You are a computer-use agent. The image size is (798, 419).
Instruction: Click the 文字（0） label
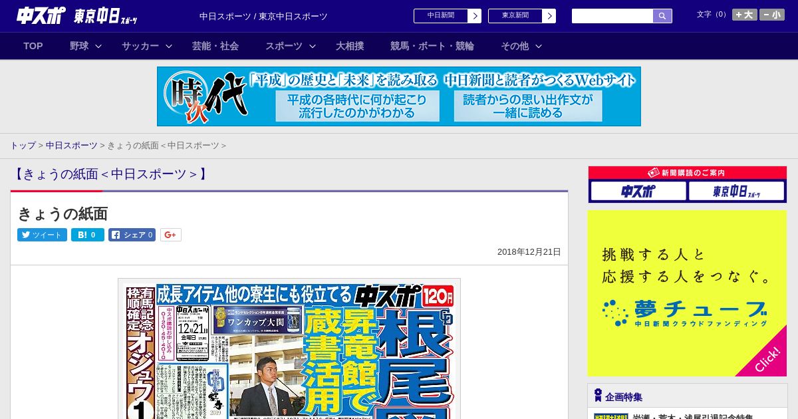pyautogui.click(x=712, y=14)
